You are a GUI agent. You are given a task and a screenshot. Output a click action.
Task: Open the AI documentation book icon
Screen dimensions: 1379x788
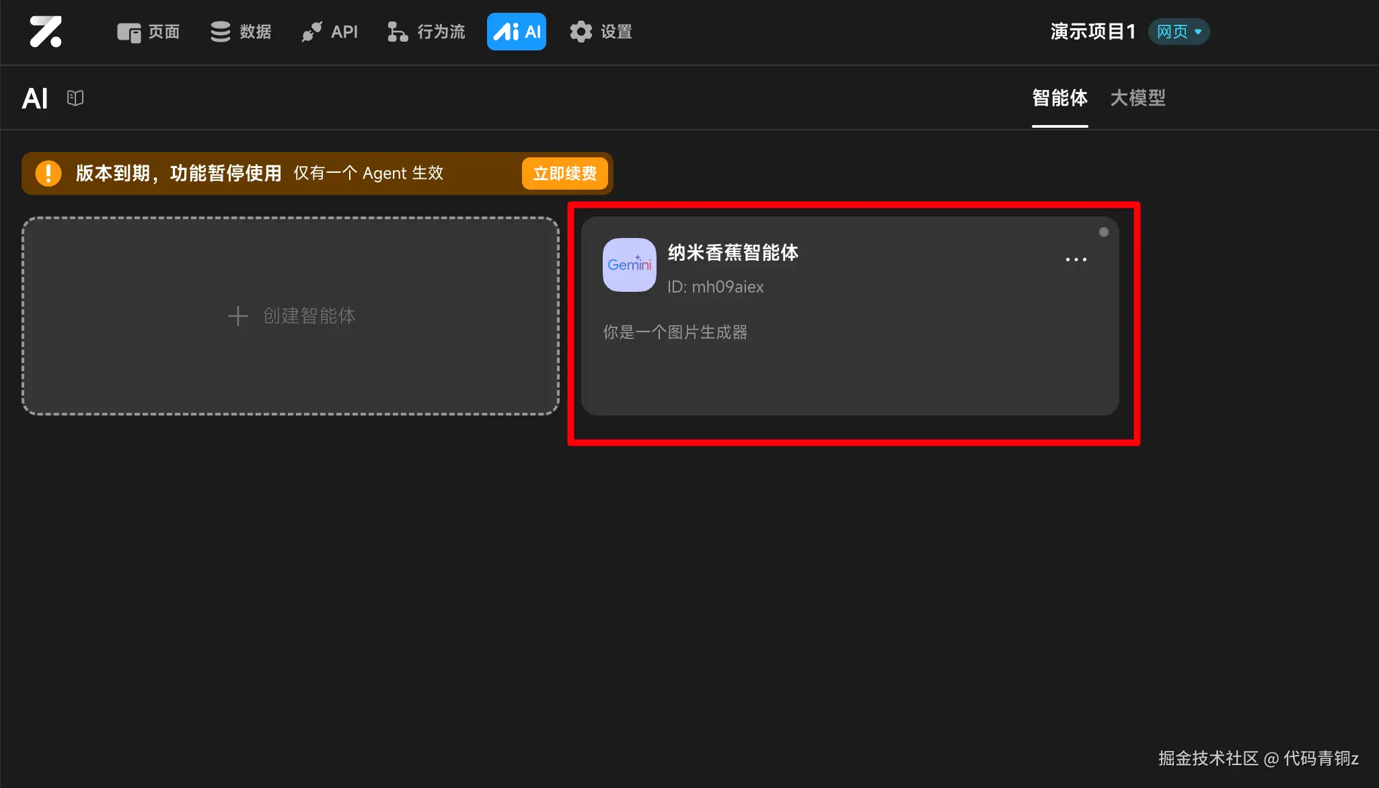[75, 98]
